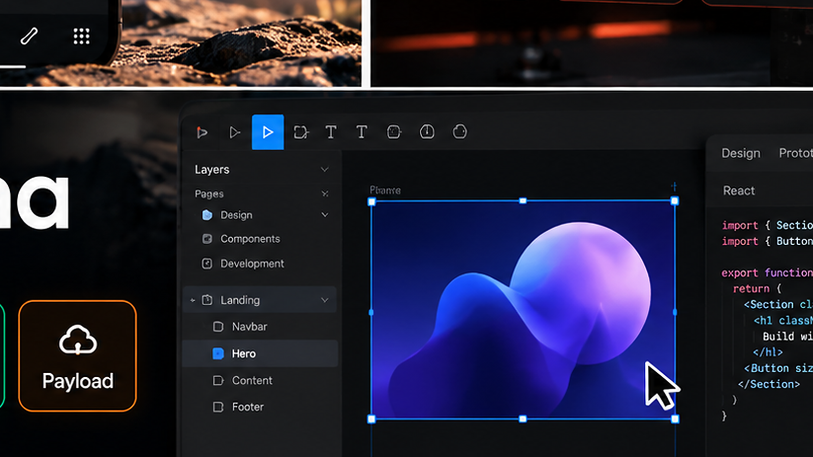
Task: Click the 'export function' code line
Action: (x=767, y=273)
